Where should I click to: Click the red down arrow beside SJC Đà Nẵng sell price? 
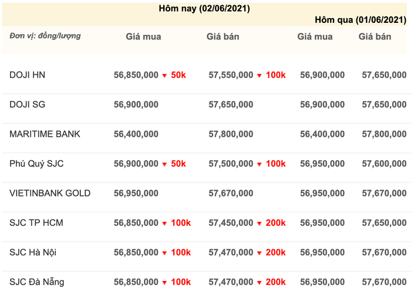point(260,283)
